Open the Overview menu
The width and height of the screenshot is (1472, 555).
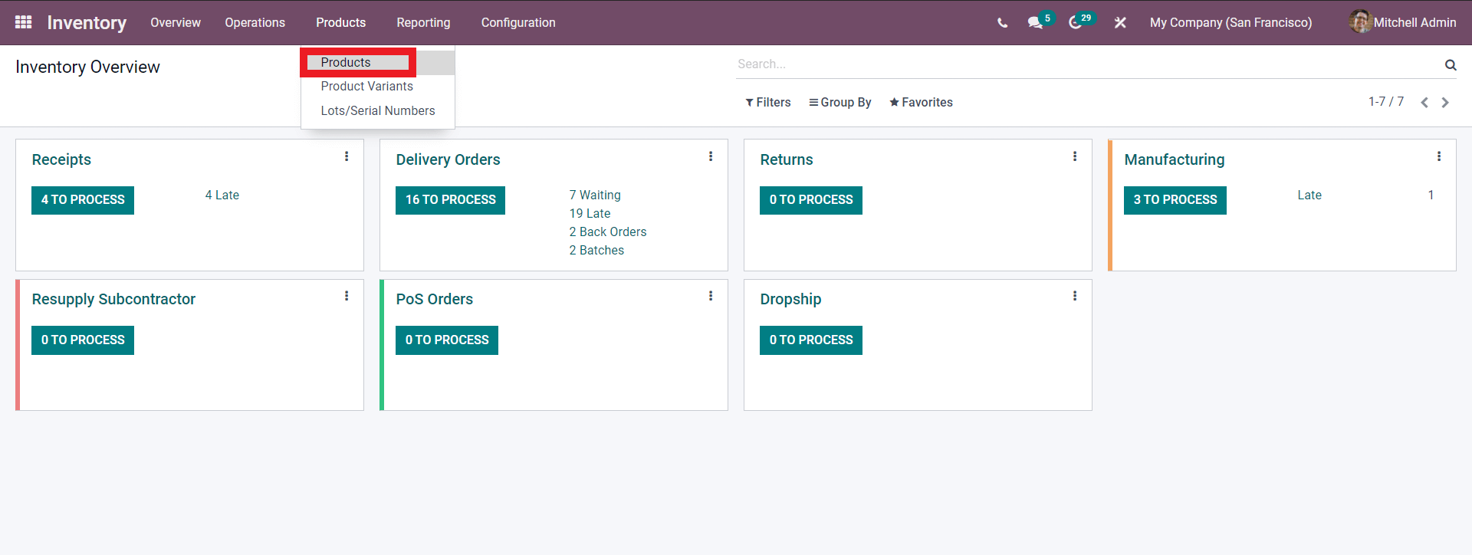click(176, 23)
